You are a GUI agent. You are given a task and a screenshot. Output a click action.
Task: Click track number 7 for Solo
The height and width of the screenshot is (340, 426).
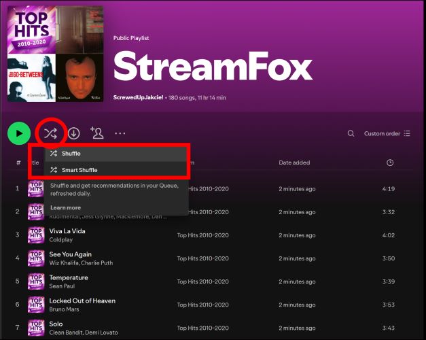coord(18,328)
